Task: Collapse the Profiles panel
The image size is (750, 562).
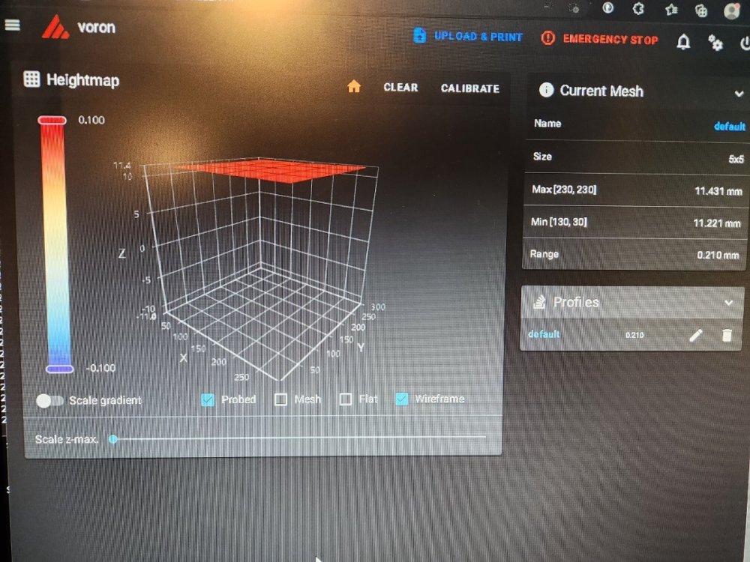Action: pyautogui.click(x=730, y=302)
